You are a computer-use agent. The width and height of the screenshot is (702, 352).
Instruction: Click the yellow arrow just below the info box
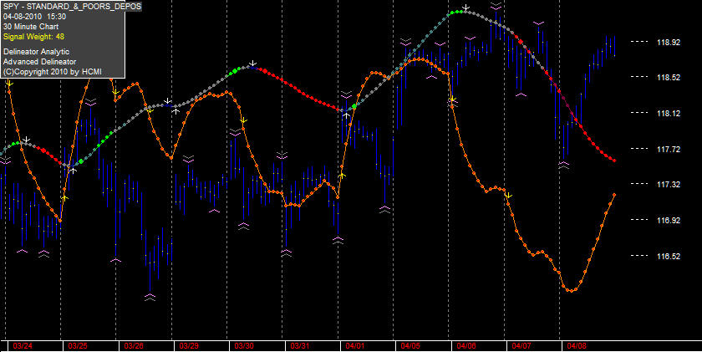(x=9, y=83)
